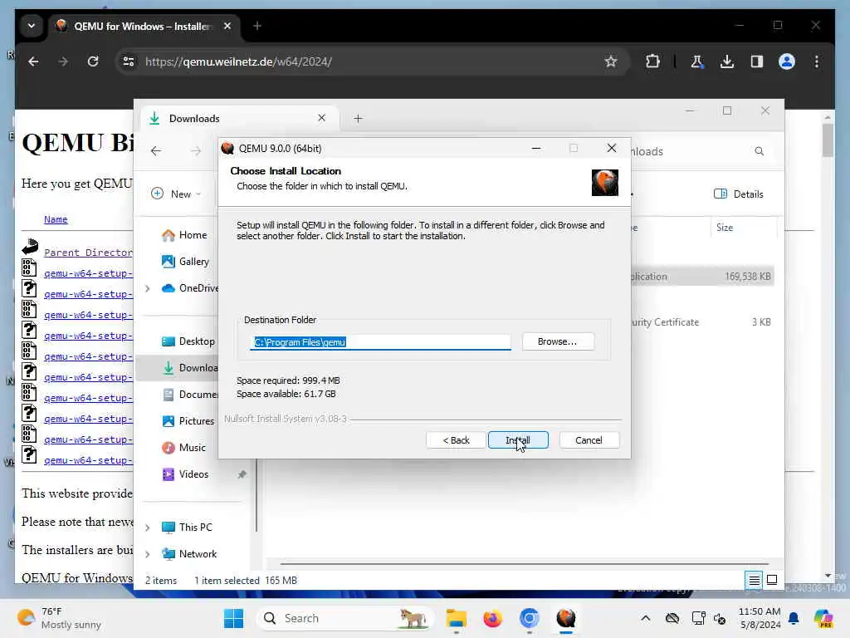Open Chrome downloads icon
This screenshot has height=638, width=850.
[x=727, y=61]
